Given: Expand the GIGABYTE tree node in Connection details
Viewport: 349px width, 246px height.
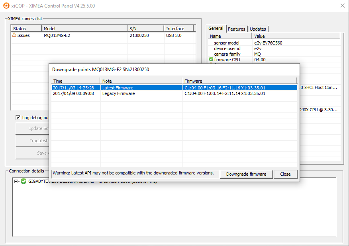Looking at the screenshot, I should pyautogui.click(x=16, y=181).
